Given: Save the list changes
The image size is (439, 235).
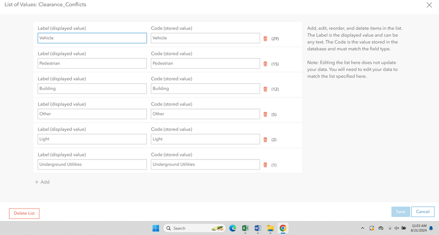Looking at the screenshot, I should tap(401, 212).
